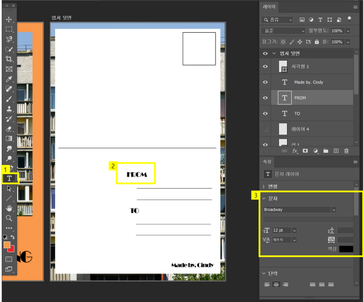
Task: Collapse the 문자 character section
Action: click(x=264, y=198)
